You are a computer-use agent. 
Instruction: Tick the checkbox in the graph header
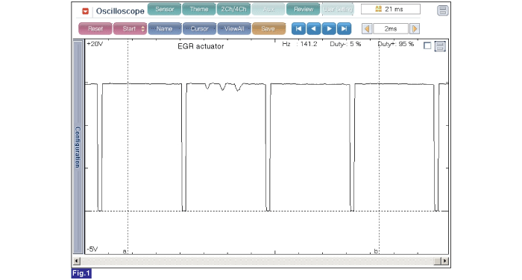(x=427, y=45)
